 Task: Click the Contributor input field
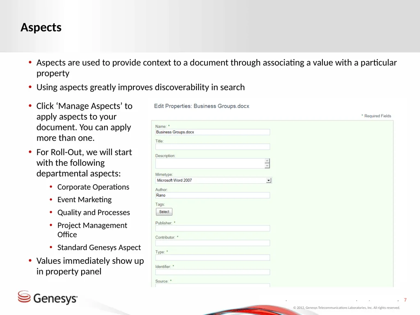pos(213,243)
